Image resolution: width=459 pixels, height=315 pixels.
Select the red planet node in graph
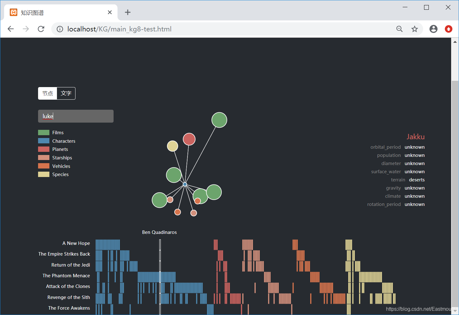pyautogui.click(x=189, y=139)
